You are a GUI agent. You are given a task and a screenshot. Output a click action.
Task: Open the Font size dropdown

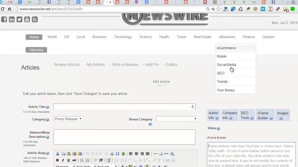pyautogui.click(x=107, y=166)
